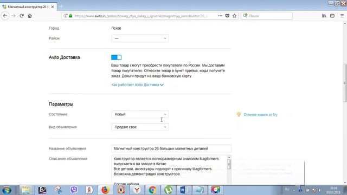The height and width of the screenshot is (195, 347).
Task: Open Windows Explorer from taskbar
Action: [x=26, y=190]
